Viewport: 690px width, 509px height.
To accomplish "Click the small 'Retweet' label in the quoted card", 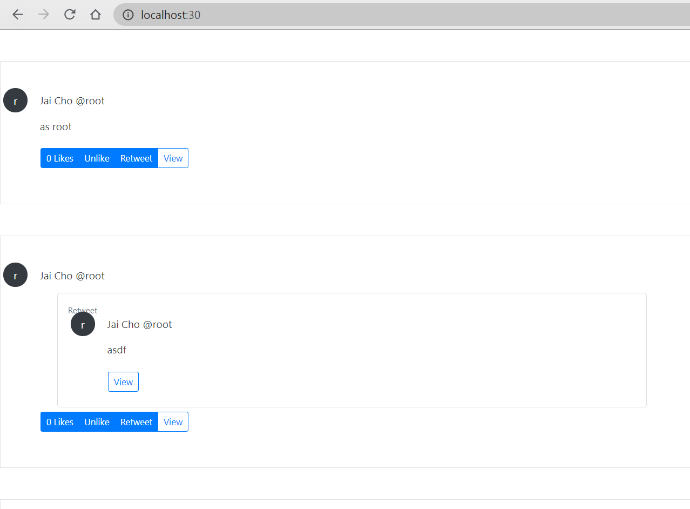I will tap(83, 310).
